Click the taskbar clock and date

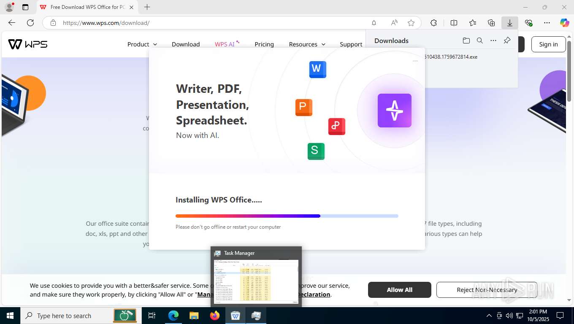pos(538,316)
